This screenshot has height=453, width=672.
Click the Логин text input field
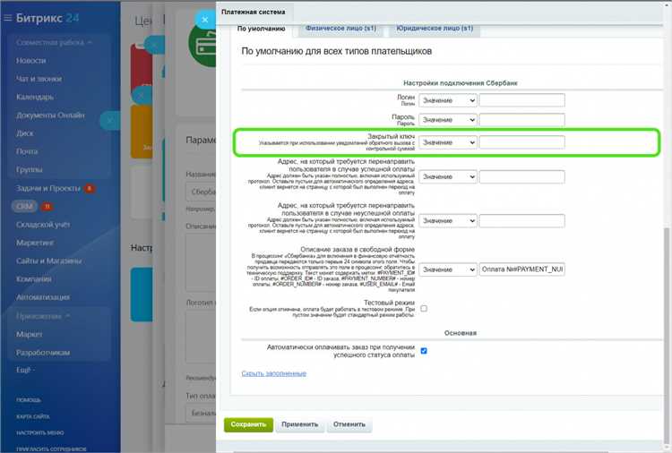(x=521, y=100)
